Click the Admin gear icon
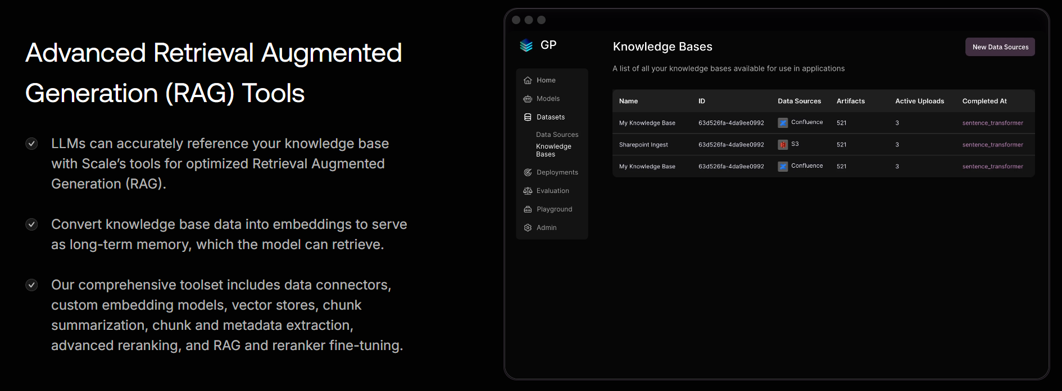This screenshot has height=391, width=1062. (528, 228)
